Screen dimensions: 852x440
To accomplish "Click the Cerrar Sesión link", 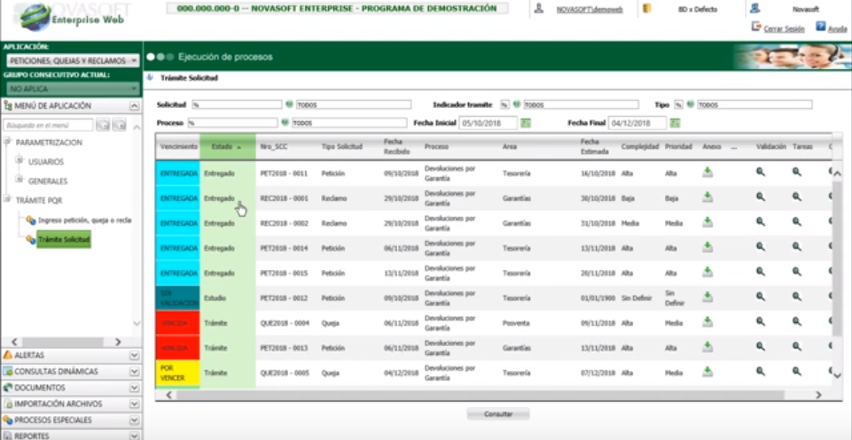I will (x=783, y=28).
